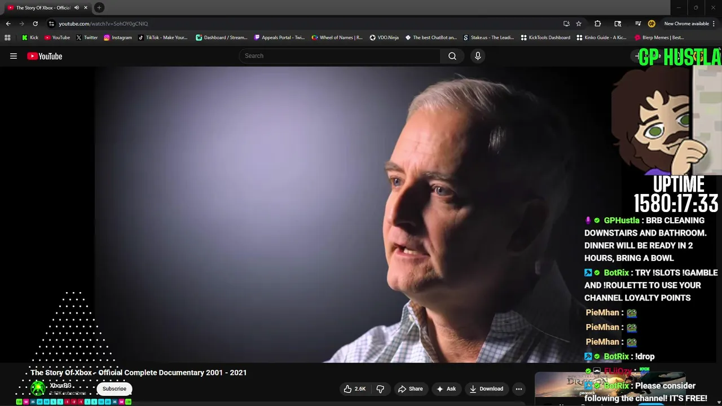The height and width of the screenshot is (406, 722).
Task: Download the video
Action: pos(486,389)
